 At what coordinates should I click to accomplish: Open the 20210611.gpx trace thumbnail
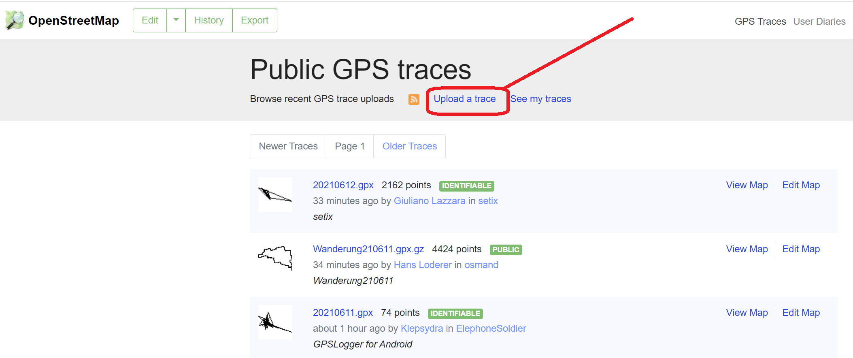coord(275,322)
